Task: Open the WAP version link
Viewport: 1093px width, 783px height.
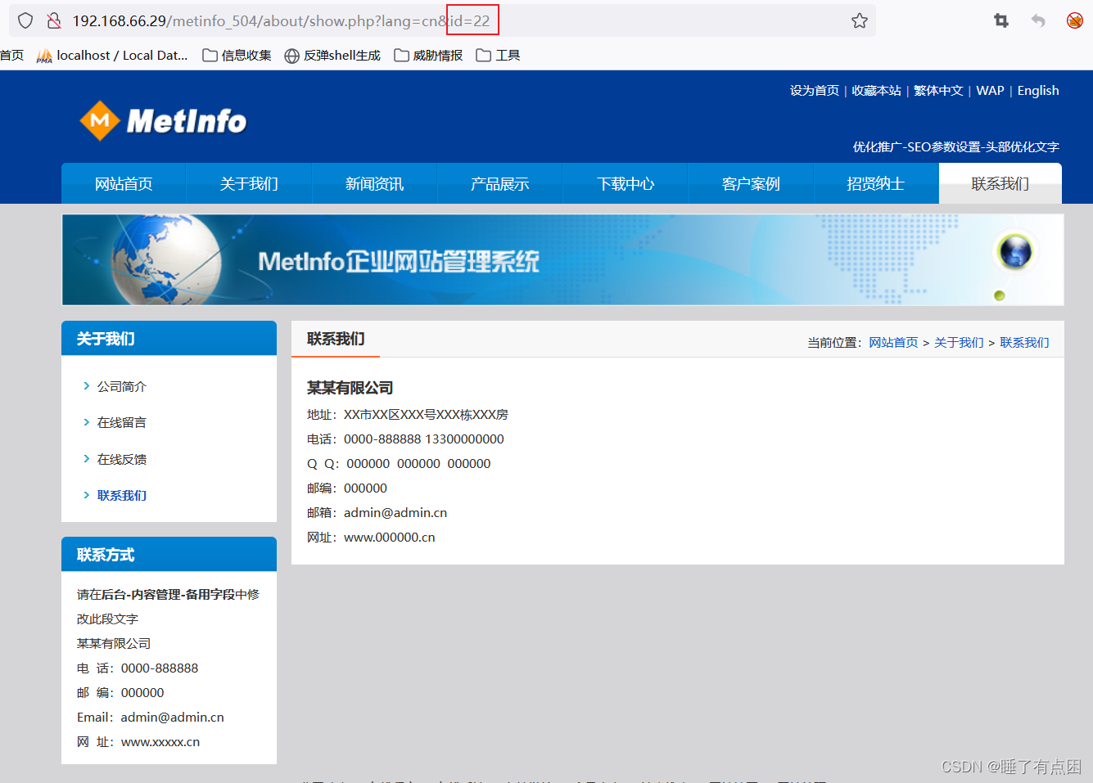Action: click(x=990, y=90)
